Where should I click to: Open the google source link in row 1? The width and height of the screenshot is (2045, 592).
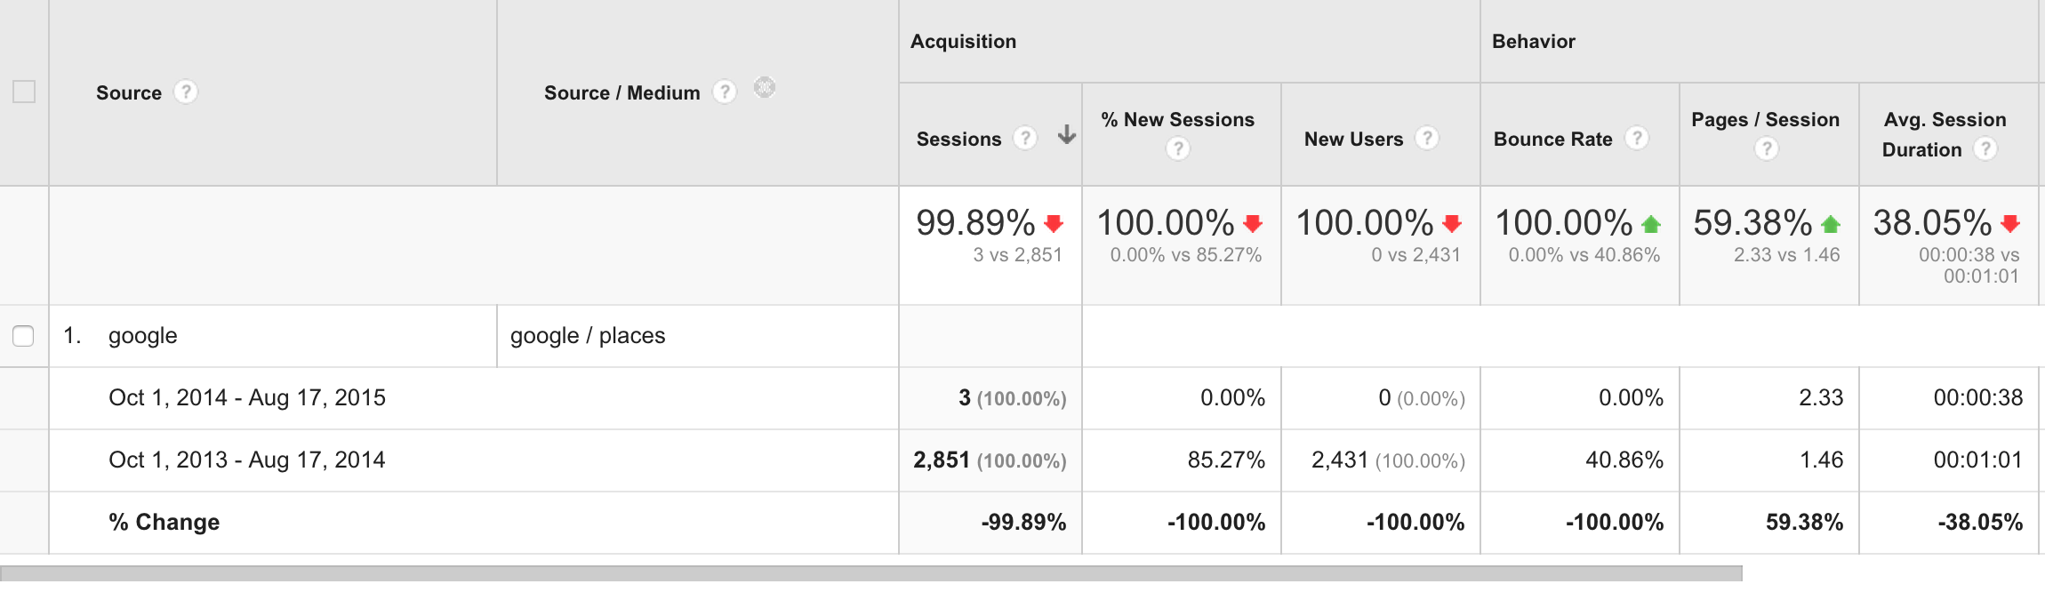(x=142, y=336)
